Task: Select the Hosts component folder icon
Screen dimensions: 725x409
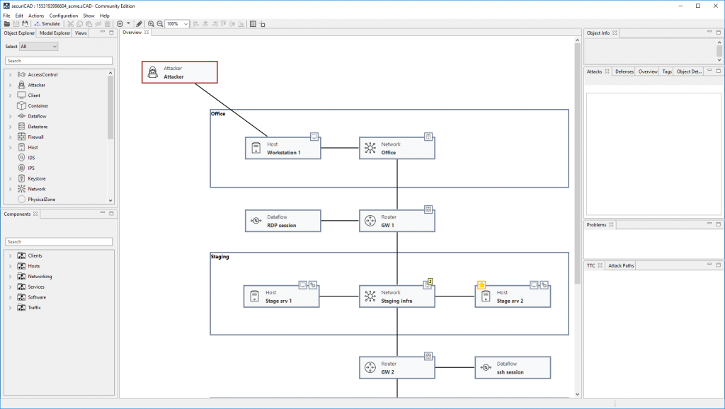Action: click(x=21, y=266)
